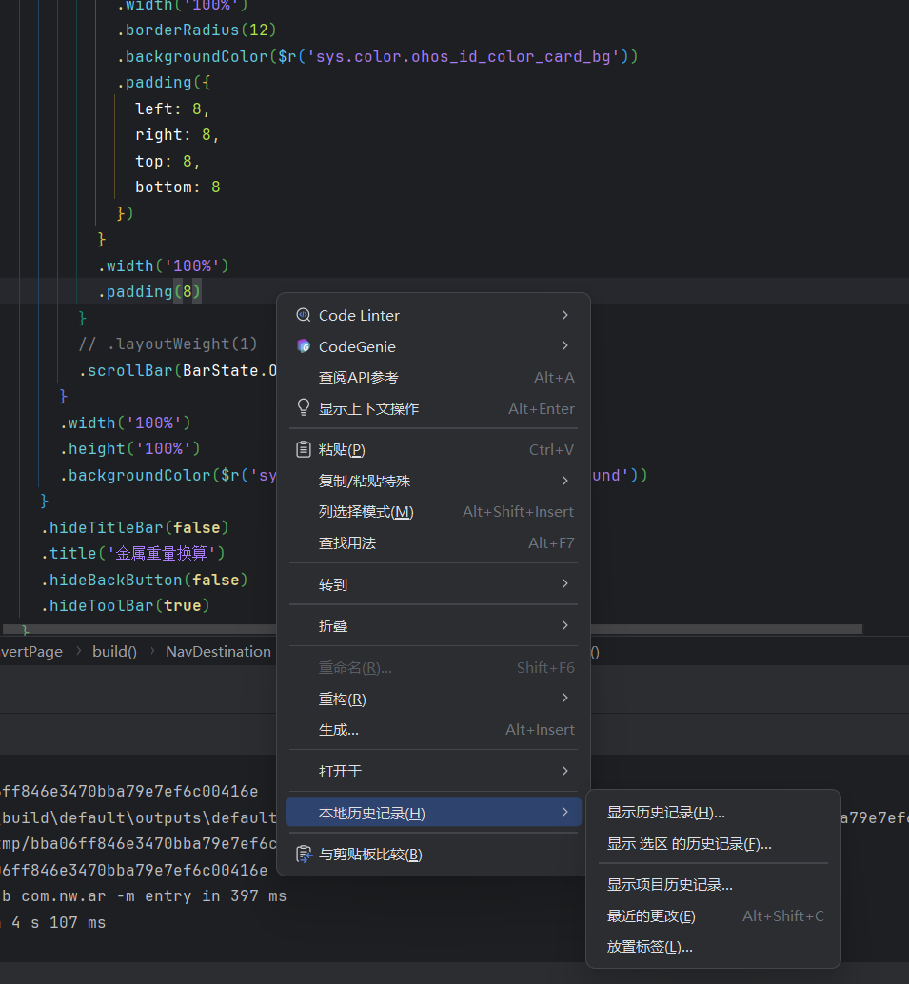Image resolution: width=909 pixels, height=984 pixels.
Task: Click 'entry in 397 ms' log line
Action: (x=143, y=896)
